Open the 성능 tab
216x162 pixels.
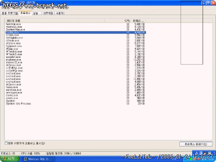(x=35, y=13)
